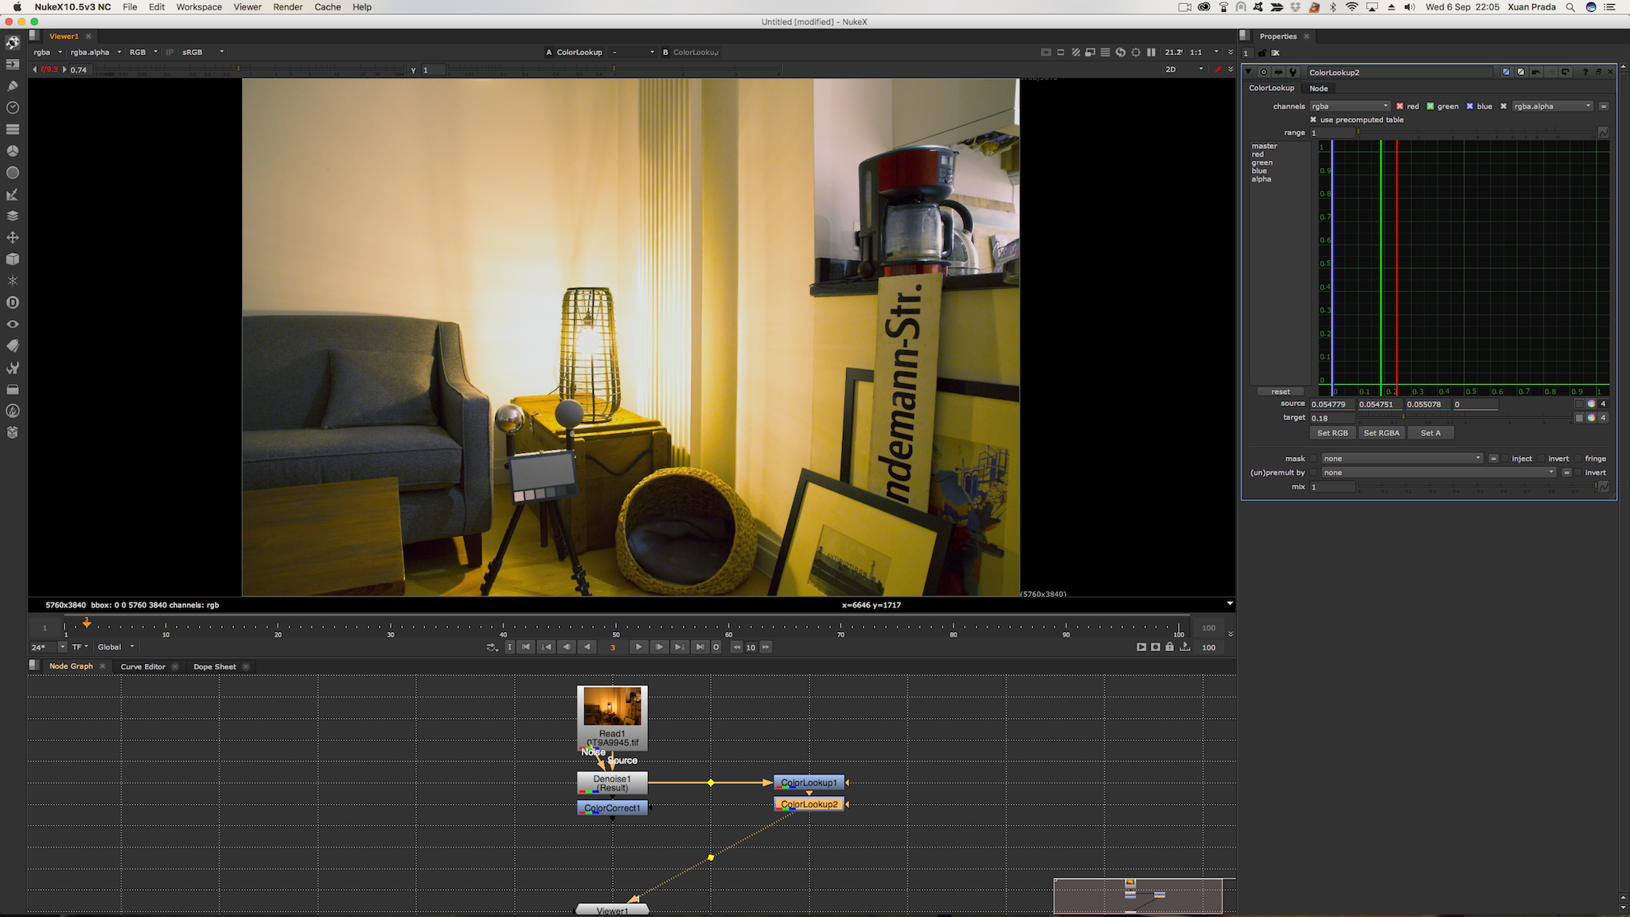Toggle viewer pause button

point(1151,53)
